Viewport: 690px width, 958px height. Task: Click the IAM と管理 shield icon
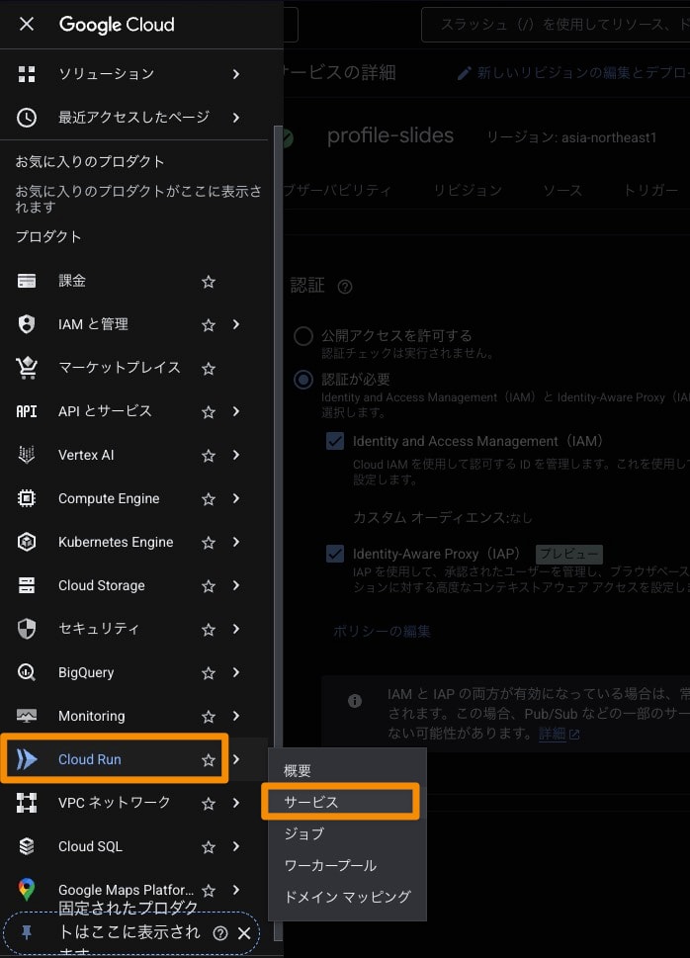(27, 324)
